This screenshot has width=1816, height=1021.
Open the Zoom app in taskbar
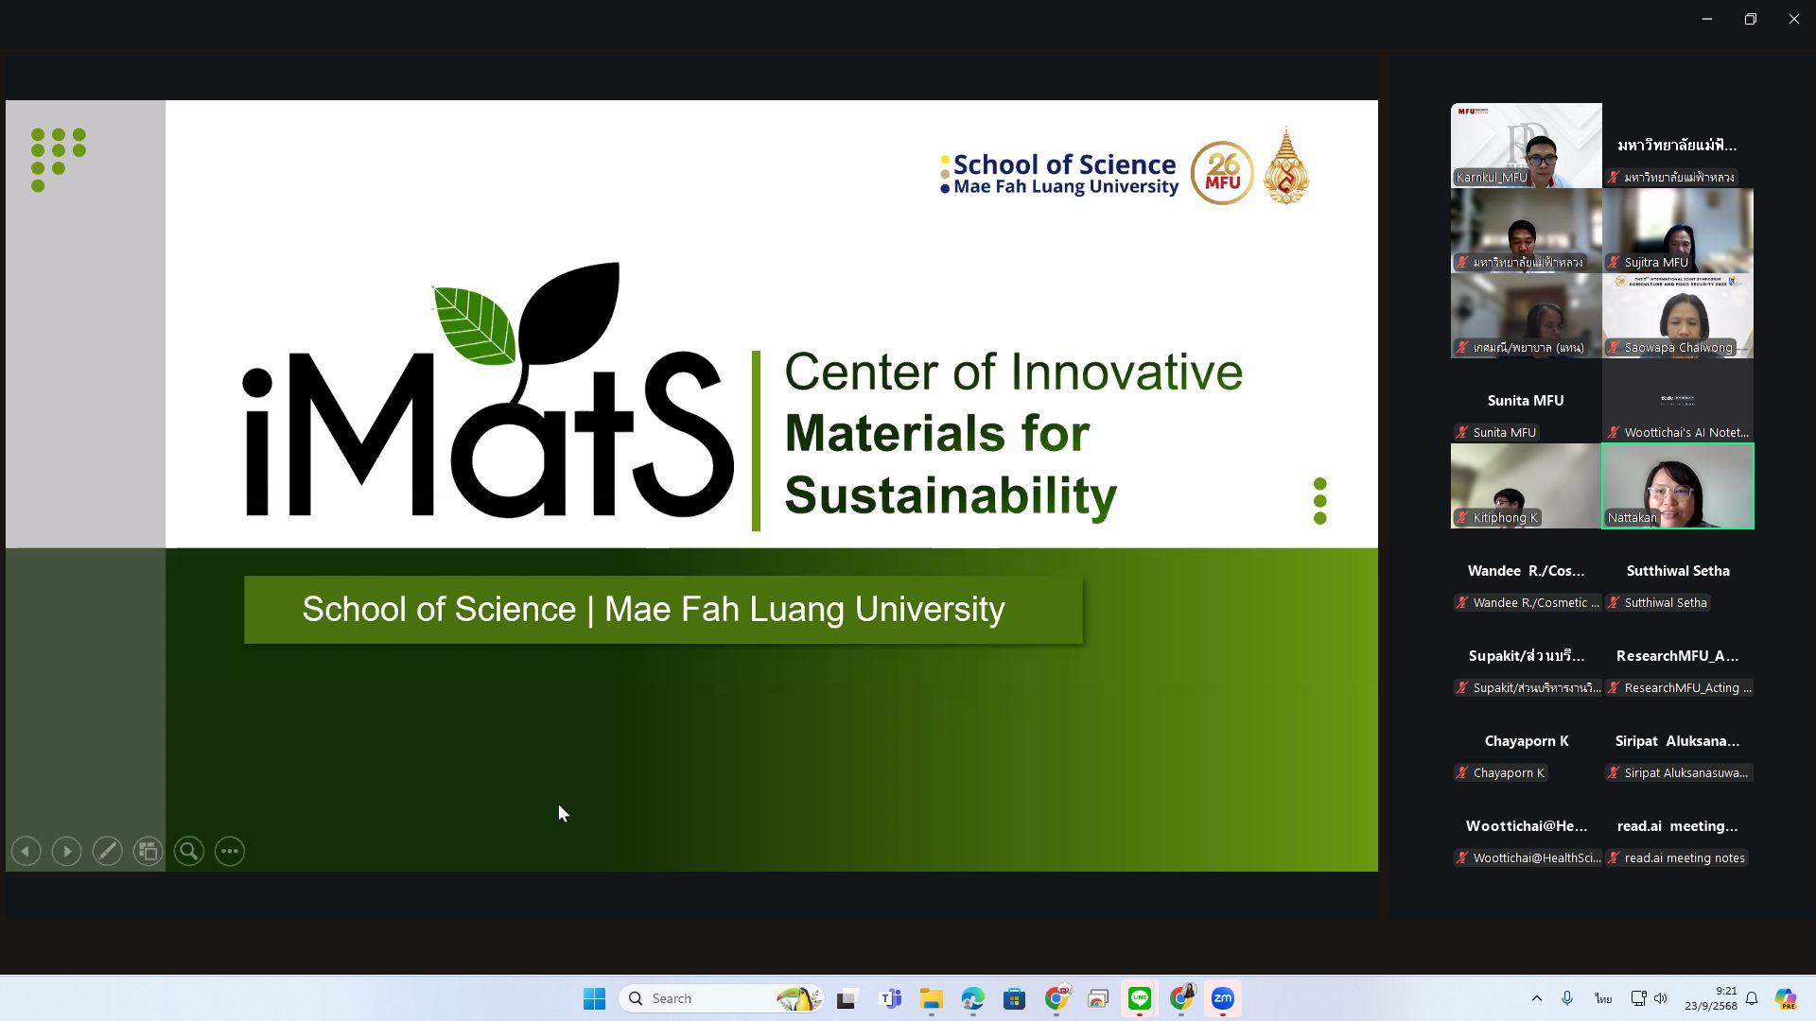1223,998
